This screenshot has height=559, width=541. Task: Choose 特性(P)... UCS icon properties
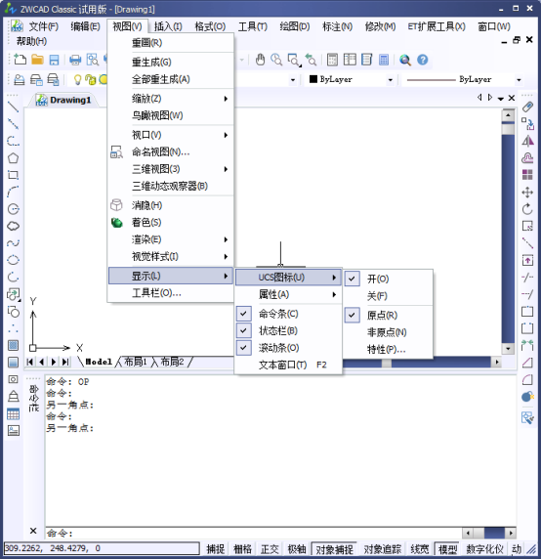388,349
